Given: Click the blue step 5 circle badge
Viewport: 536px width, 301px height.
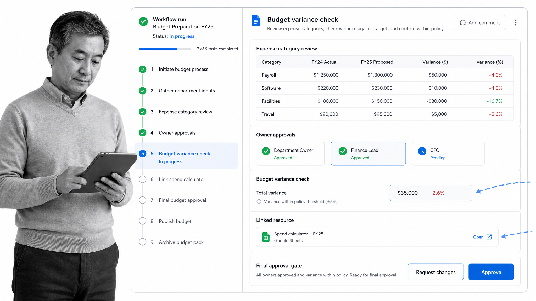Looking at the screenshot, I should point(142,154).
